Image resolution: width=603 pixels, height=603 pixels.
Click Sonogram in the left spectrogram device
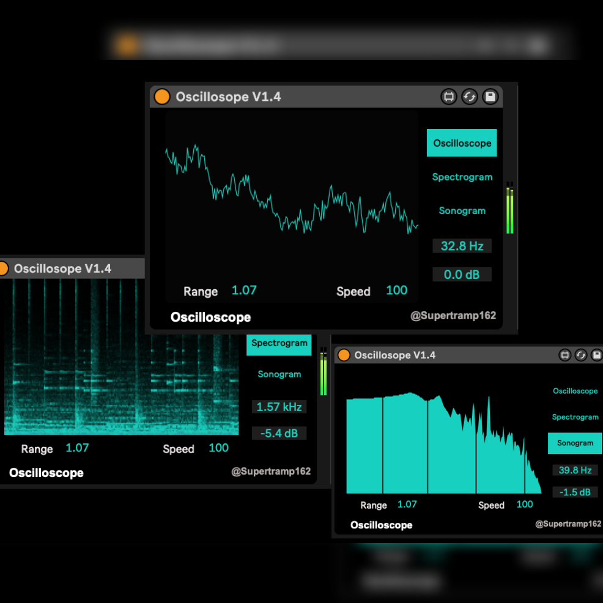click(x=279, y=374)
